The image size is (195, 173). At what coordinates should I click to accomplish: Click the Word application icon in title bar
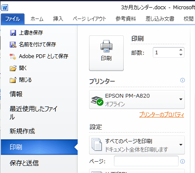(5, 8)
